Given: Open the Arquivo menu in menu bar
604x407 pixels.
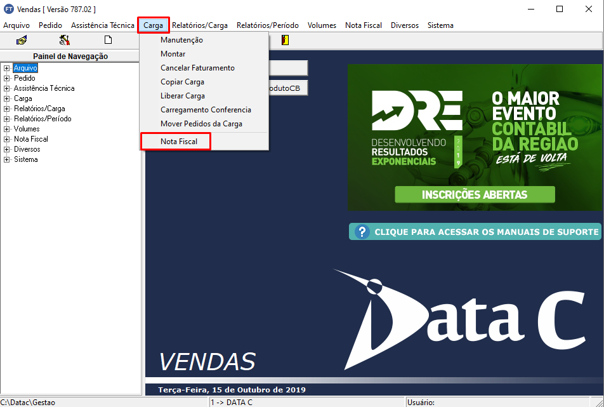Looking at the screenshot, I should [16, 25].
